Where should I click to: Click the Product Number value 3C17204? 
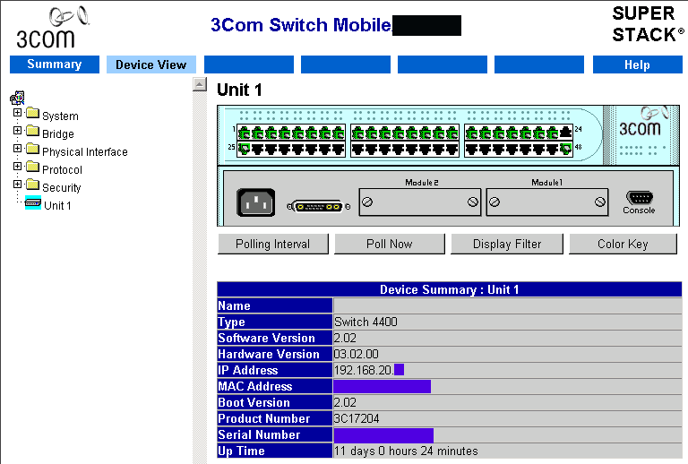pos(357,418)
